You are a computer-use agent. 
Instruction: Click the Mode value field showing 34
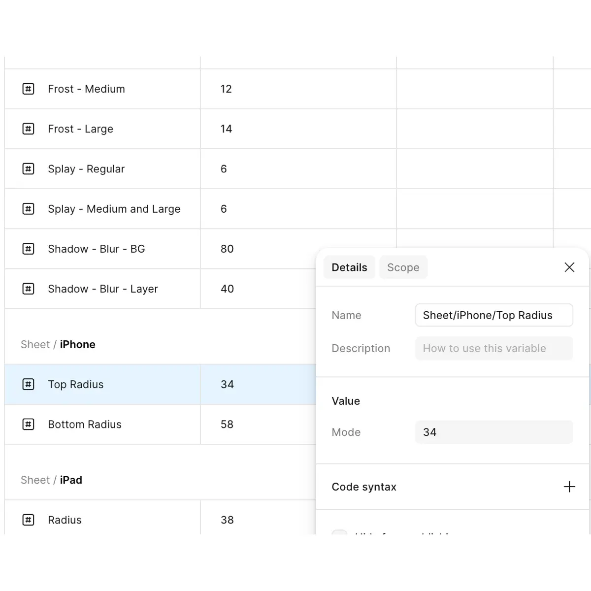(494, 432)
